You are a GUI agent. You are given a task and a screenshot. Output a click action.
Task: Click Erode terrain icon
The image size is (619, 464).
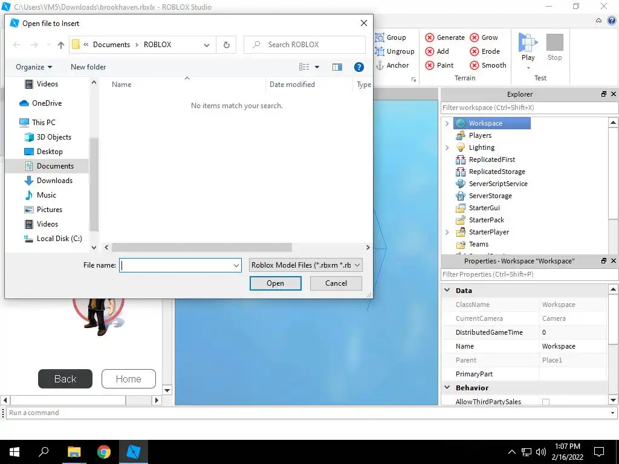(475, 51)
